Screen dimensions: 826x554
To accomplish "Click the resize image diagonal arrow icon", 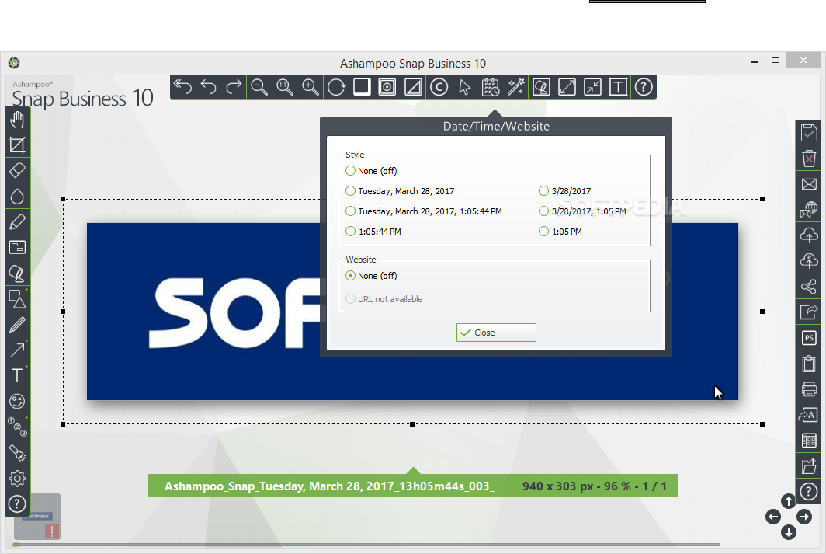I will 567,87.
